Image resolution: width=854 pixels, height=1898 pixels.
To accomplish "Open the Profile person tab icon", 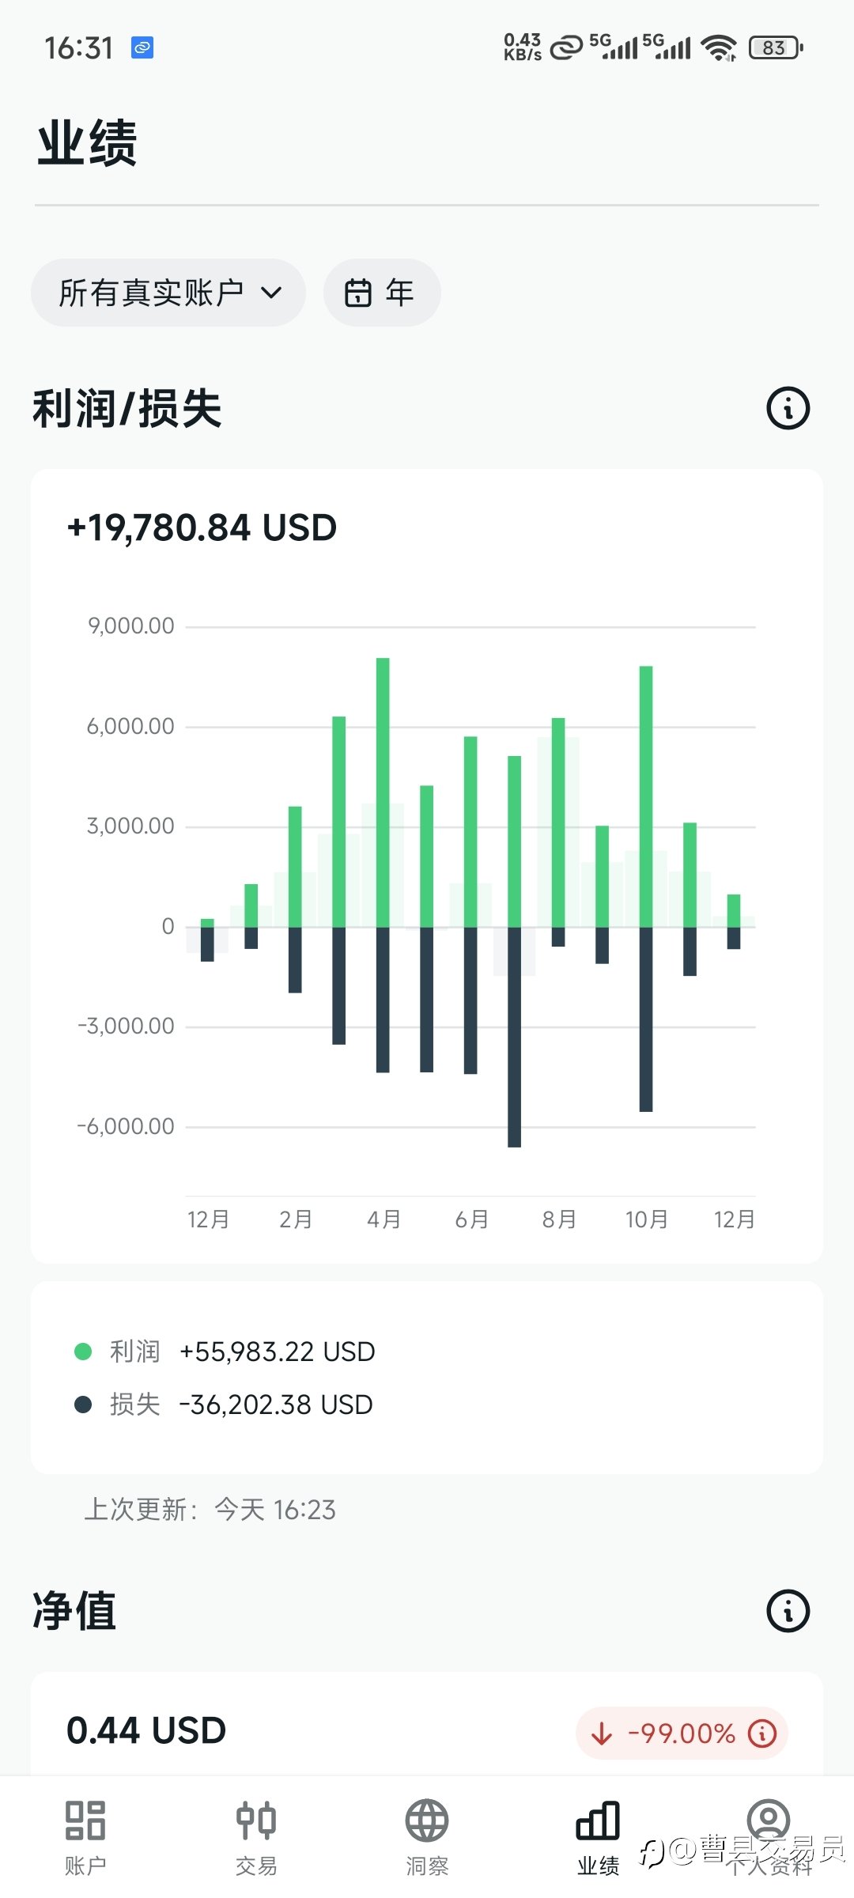I will click(769, 1819).
